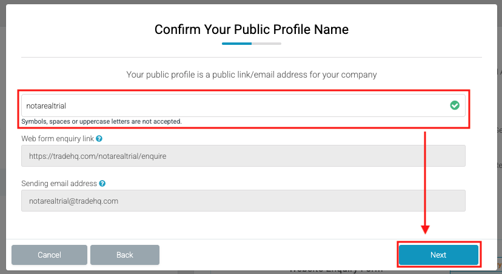Click the orange element at the bottom-right edge
The image size is (502, 274).
498,265
